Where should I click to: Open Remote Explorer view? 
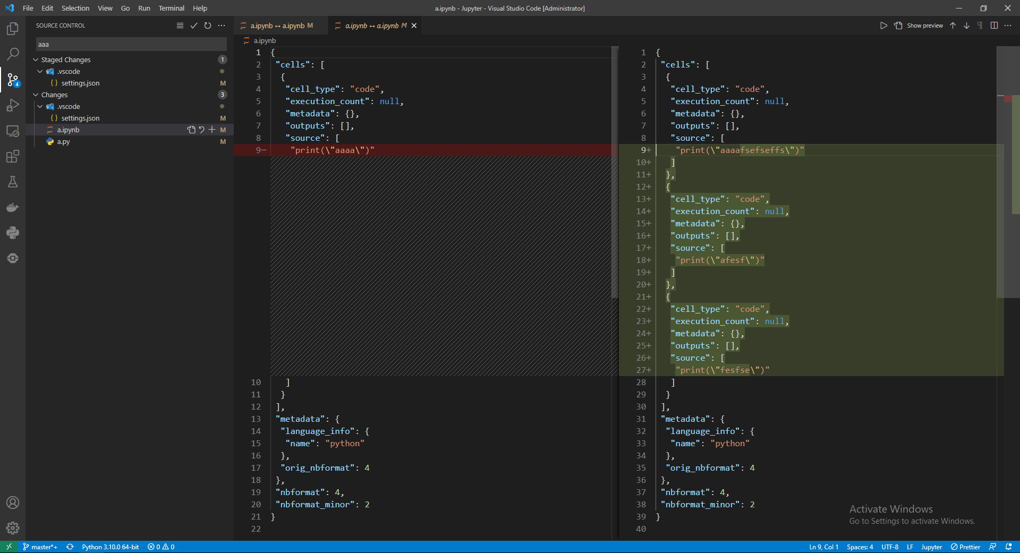13,131
